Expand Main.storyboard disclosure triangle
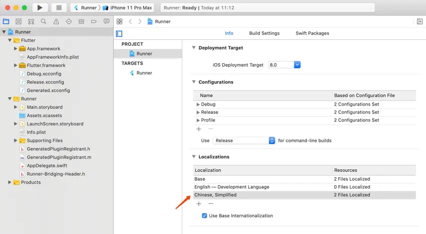The image size is (426, 234). [x=15, y=107]
